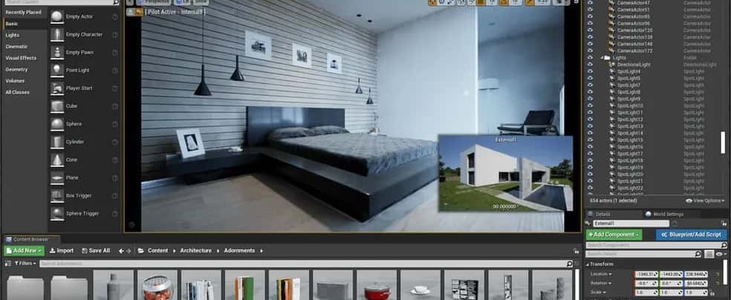The image size is (731, 300).
Task: Toggle visibility of SpotLight10
Action: click(590, 105)
